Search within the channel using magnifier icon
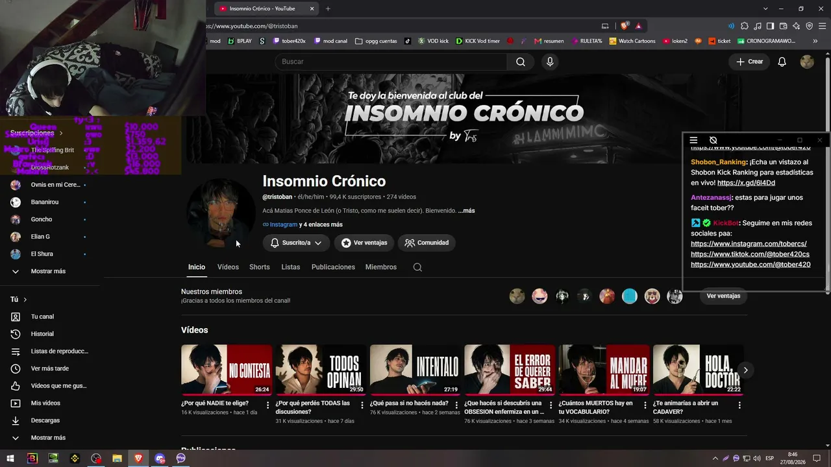Viewport: 831px width, 467px height. tap(417, 267)
